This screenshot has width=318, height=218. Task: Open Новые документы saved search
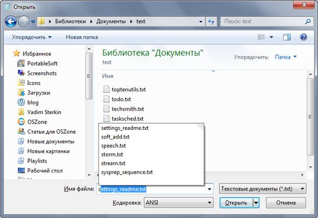click(x=51, y=141)
